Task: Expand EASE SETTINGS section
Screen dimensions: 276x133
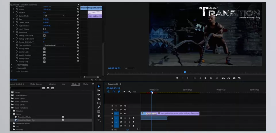Action: coord(11,72)
